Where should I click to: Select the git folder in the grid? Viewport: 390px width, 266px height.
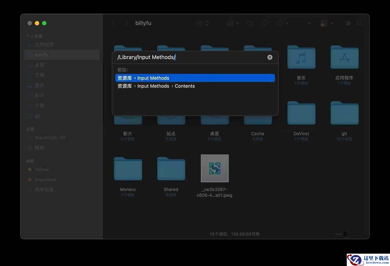point(344,113)
